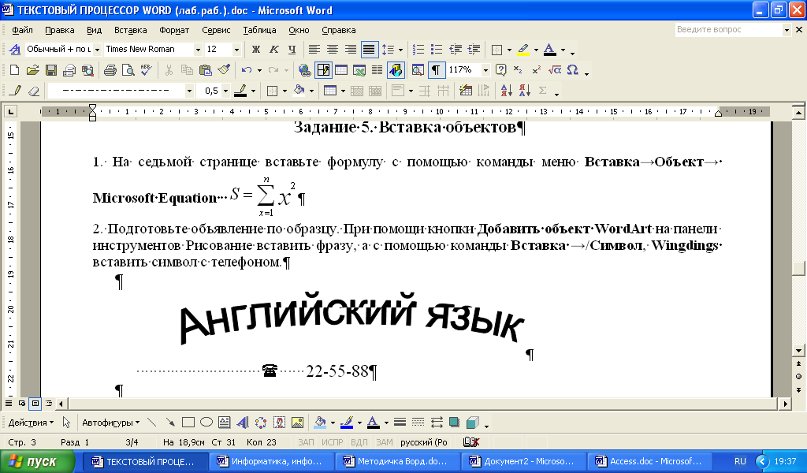Click the subscript x₂ button
Viewport: 807px width, 473px height.
tap(519, 70)
